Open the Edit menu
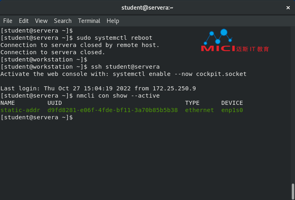 [24, 21]
